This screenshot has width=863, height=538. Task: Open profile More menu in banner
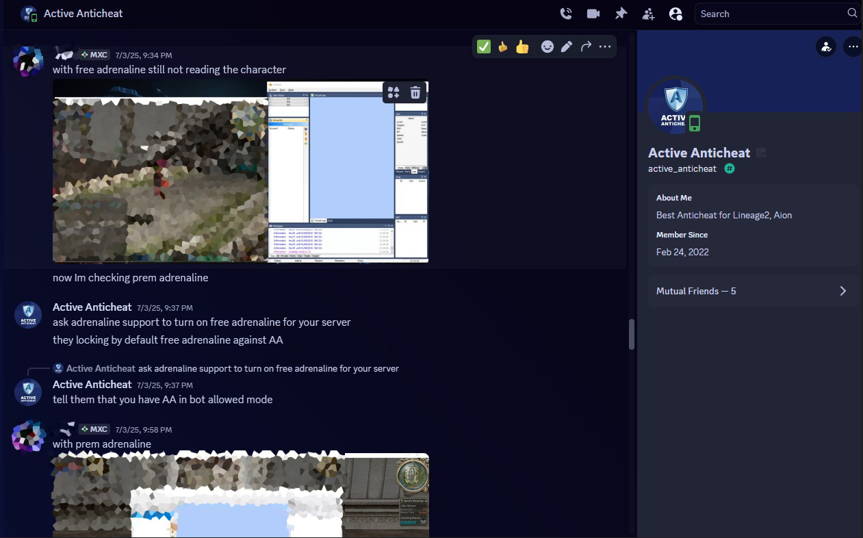[x=853, y=47]
